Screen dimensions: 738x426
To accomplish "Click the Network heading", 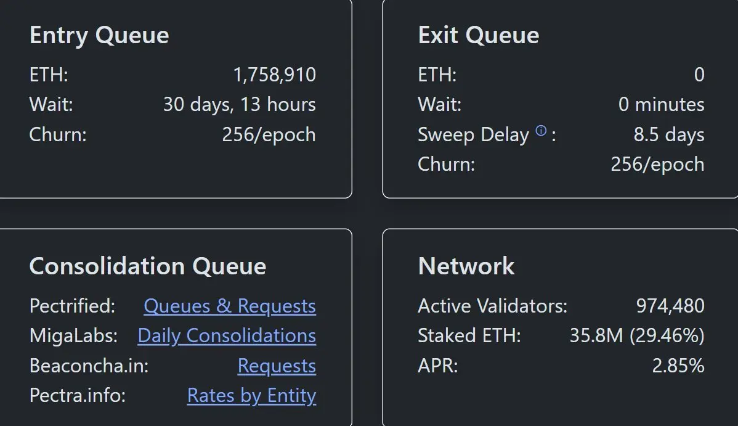I will click(466, 266).
